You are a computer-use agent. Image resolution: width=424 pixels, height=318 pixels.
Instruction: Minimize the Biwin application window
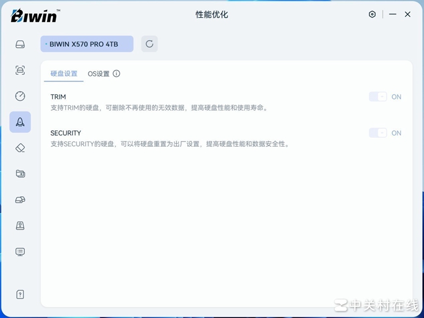[393, 14]
